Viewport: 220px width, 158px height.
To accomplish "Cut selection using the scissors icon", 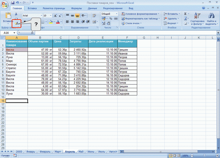I will click(x=16, y=14).
